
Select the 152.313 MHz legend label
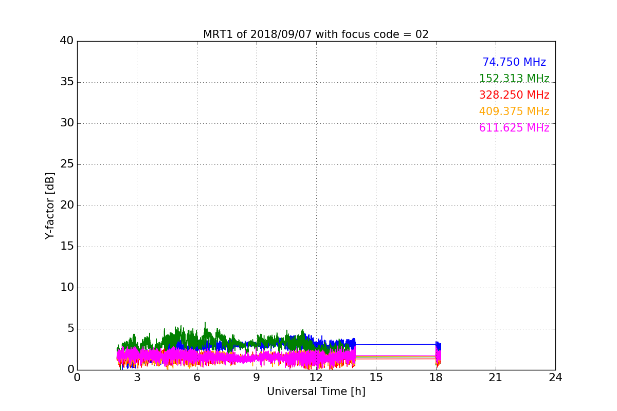(x=514, y=79)
